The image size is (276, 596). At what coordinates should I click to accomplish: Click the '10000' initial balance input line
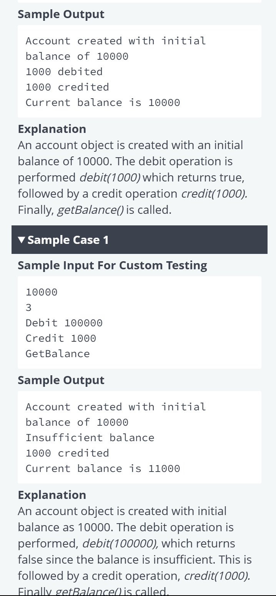[42, 292]
